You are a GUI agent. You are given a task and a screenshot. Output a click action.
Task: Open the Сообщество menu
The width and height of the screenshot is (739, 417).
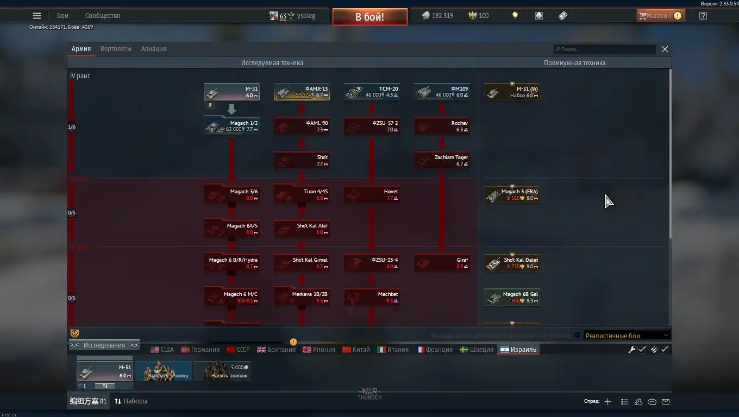[103, 16]
